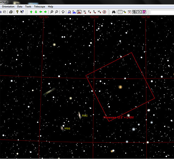174x159 pixels.
Task: Toggle the gray framed display button
Action: (120, 12)
